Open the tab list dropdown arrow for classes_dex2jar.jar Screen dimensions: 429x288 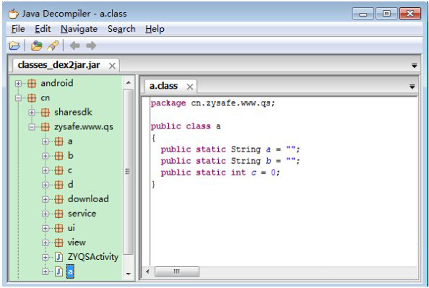coord(415,66)
